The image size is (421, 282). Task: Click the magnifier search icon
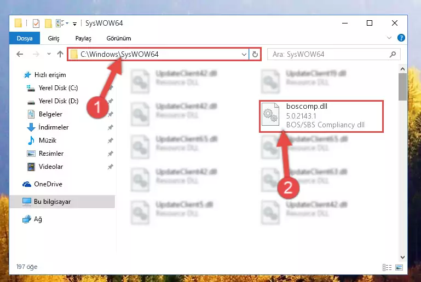tap(393, 55)
